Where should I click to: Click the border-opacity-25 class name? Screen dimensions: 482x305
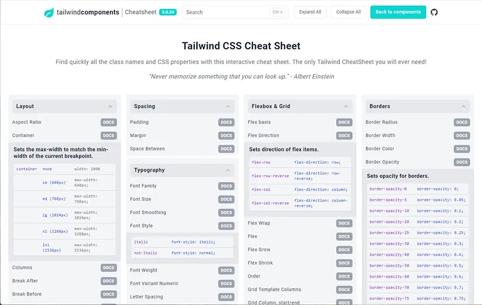tap(389, 233)
